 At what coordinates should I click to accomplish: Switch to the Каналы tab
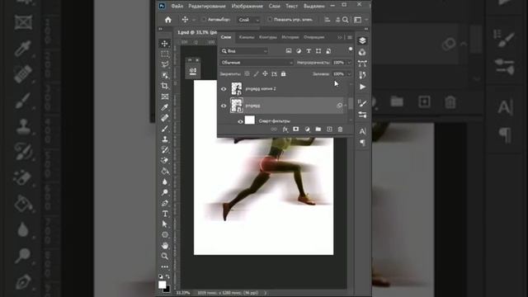pos(247,37)
